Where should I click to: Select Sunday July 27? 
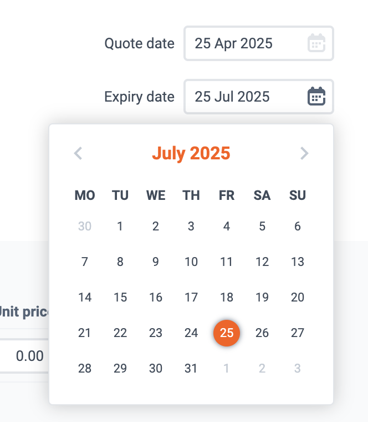[x=298, y=333]
